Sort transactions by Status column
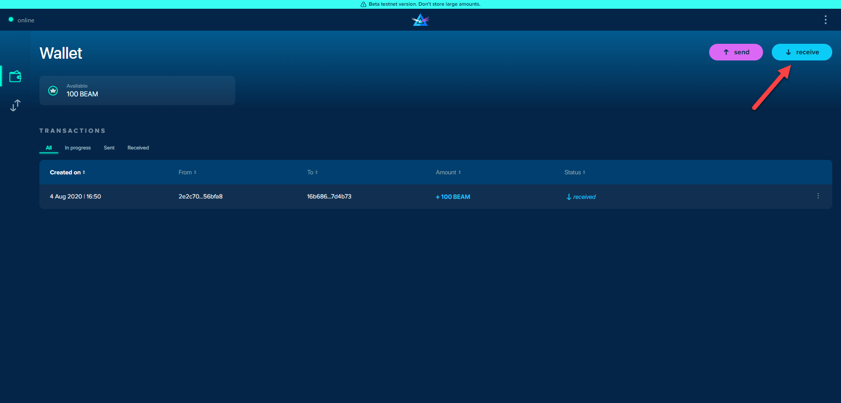This screenshot has height=403, width=841. tap(574, 173)
